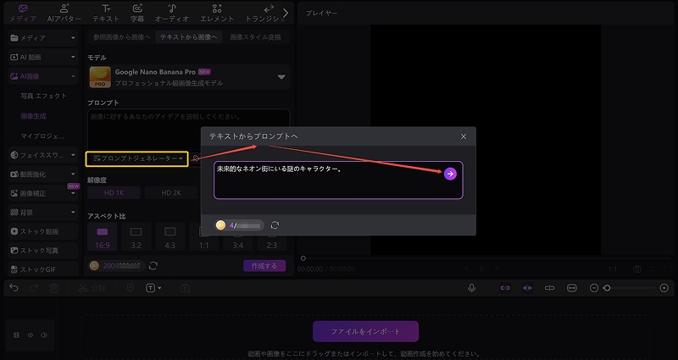
Task: Select 4:3 aspect ratio
Action: pyautogui.click(x=170, y=237)
